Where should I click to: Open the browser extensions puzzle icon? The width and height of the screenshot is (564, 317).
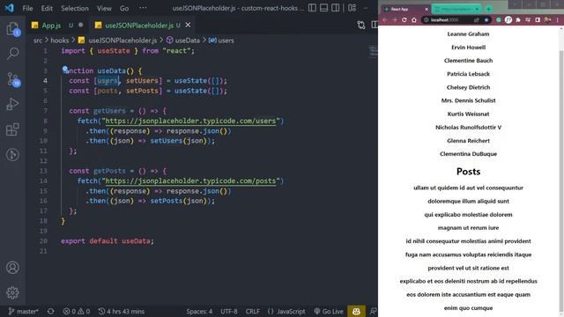(518, 20)
